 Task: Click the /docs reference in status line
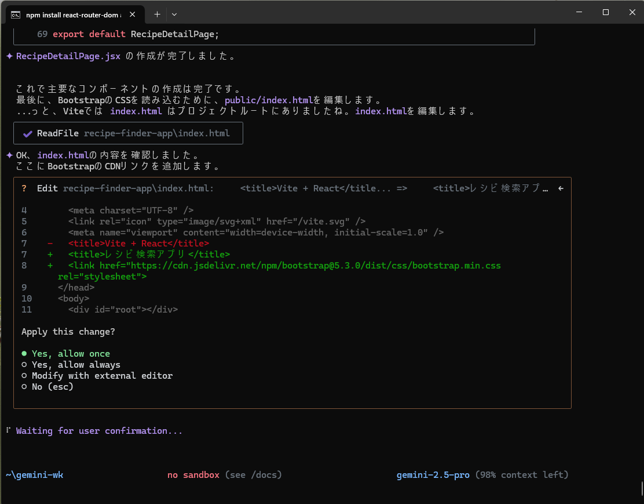coord(263,475)
